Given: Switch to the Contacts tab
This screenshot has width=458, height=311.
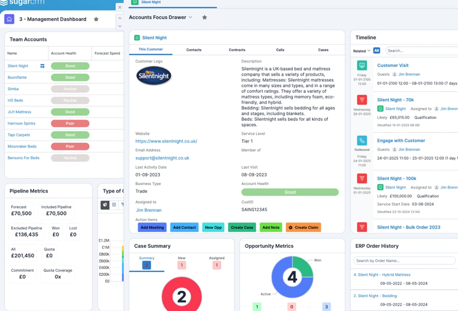Looking at the screenshot, I should [194, 50].
